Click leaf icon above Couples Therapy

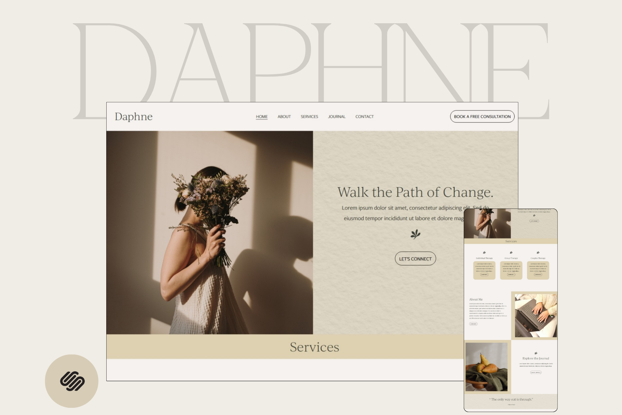(538, 253)
